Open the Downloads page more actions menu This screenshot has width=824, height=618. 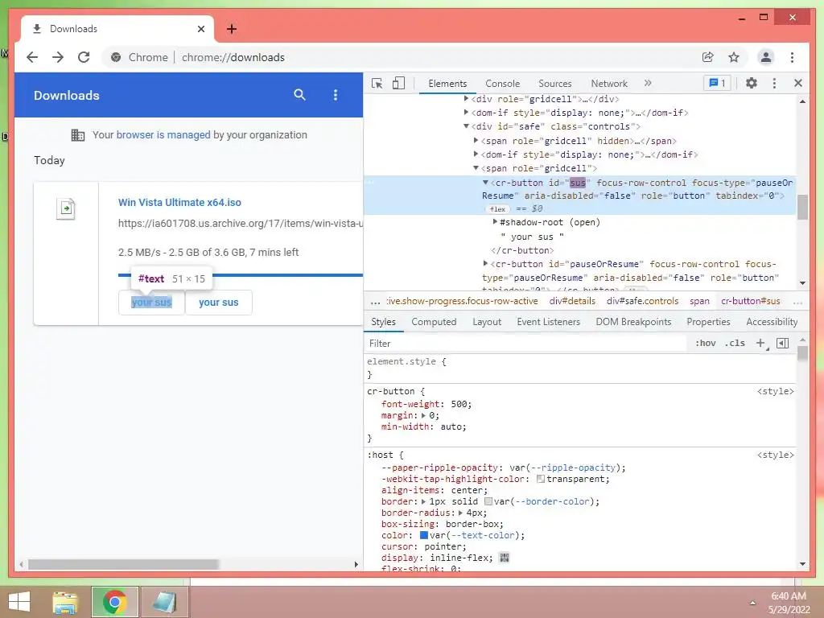(336, 95)
